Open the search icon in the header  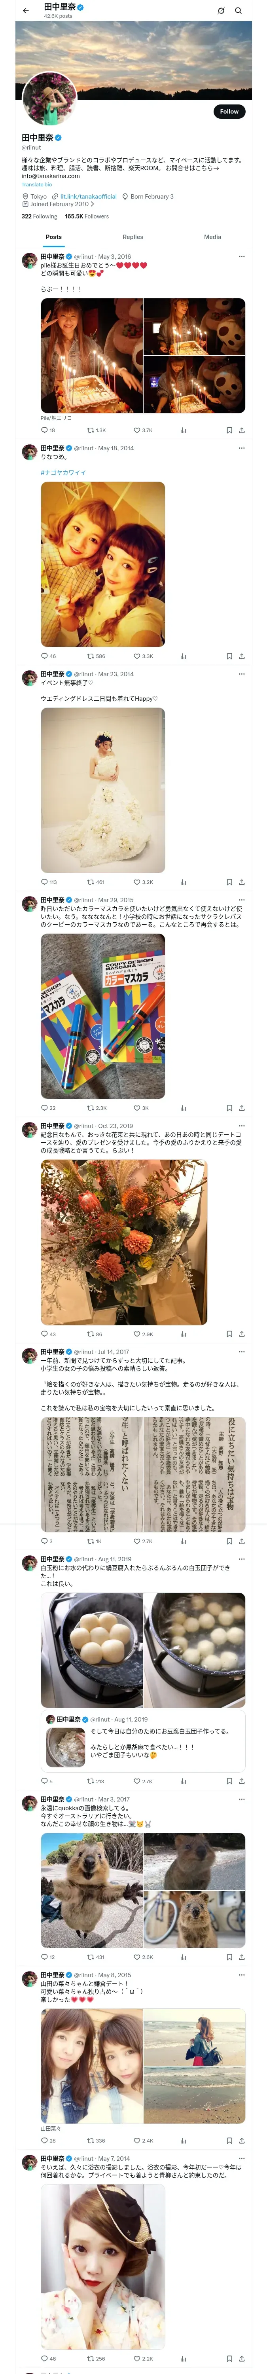click(x=239, y=11)
